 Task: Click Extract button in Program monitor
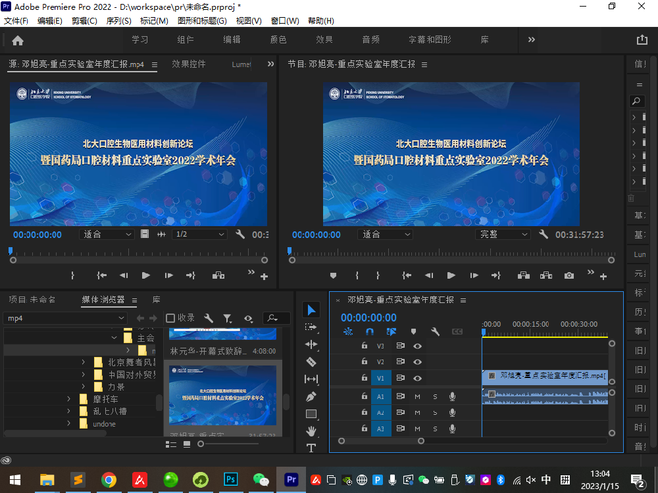546,275
